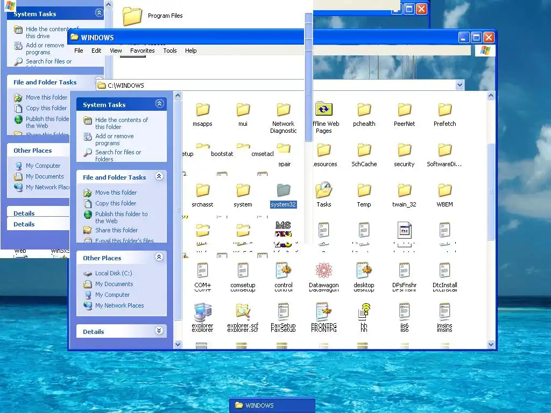Expand Details panel in WINDOWS window

click(159, 331)
